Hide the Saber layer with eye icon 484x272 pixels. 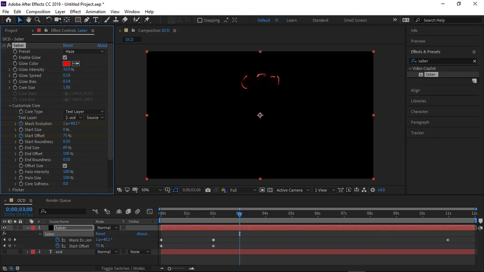[5, 228]
